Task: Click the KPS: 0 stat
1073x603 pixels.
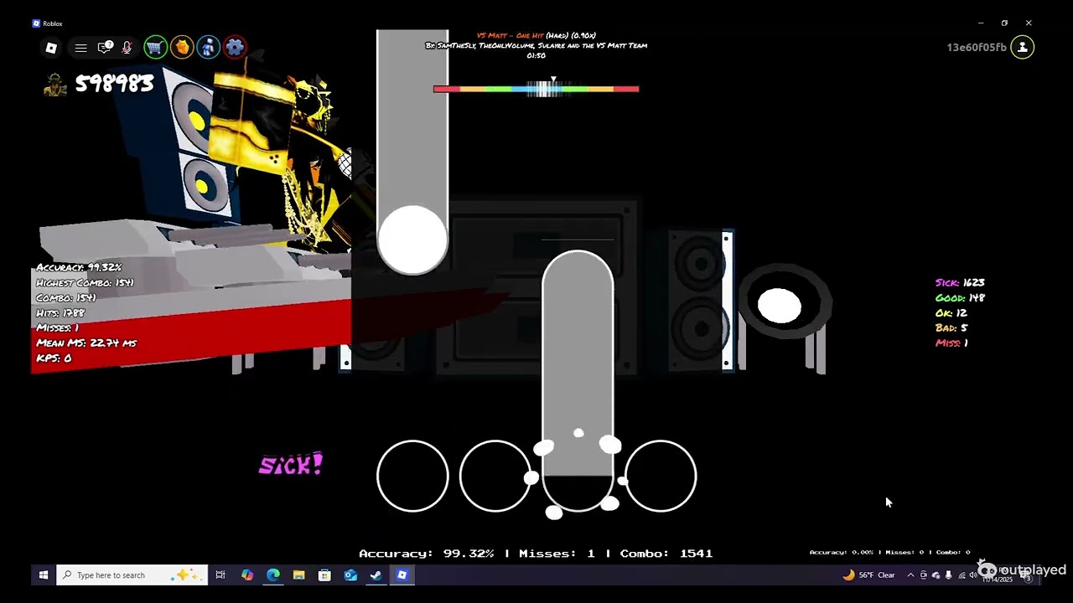Action: coord(54,358)
